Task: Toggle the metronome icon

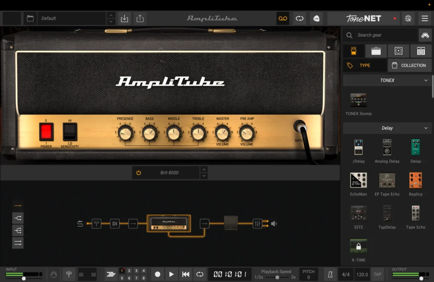Action: coord(330,274)
